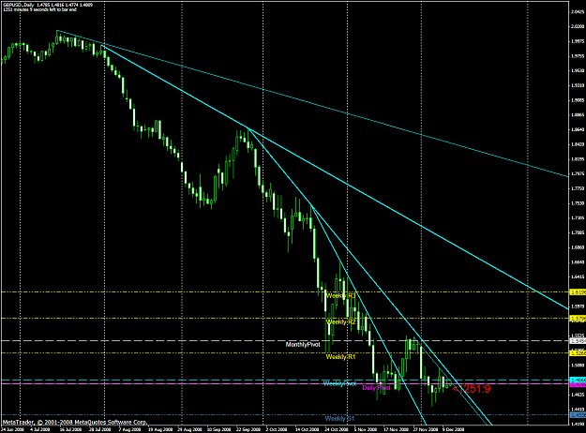This screenshot has width=586, height=433.
Task: Click the "24 Oct 2008" date on time axis
Action: pyautogui.click(x=335, y=429)
